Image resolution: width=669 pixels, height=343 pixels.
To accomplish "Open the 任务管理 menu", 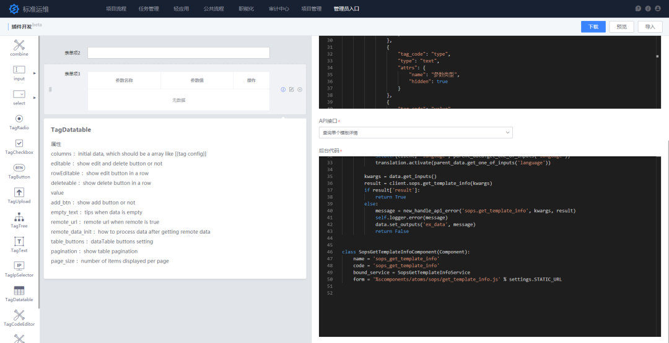I will click(149, 9).
